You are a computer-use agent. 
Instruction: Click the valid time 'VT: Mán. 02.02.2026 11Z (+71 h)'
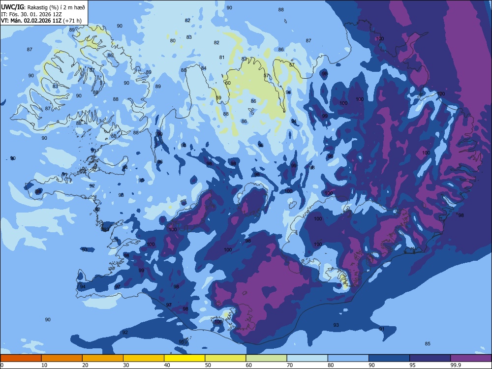coord(41,21)
